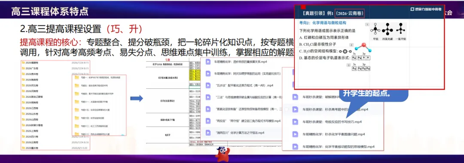Click video icon for 电极反应的书写技巧.mp4
The image size is (464, 163).
coord(295,122)
